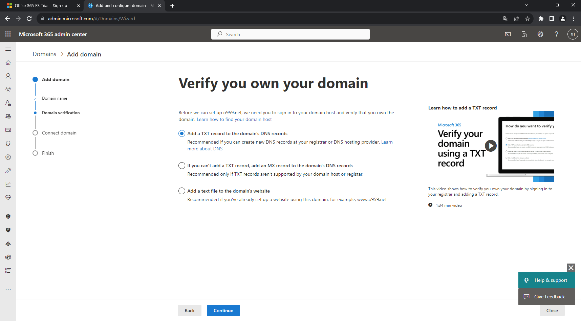Viewport: 581px width, 322px height.
Task: Click the Close button at bottom right
Action: pos(552,311)
